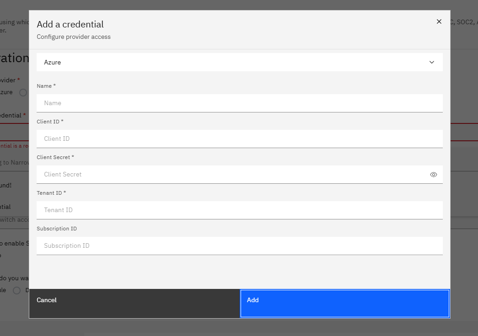The width and height of the screenshot is (478, 336).
Task: Select the background radio button next to Azure
Action: tap(23, 93)
